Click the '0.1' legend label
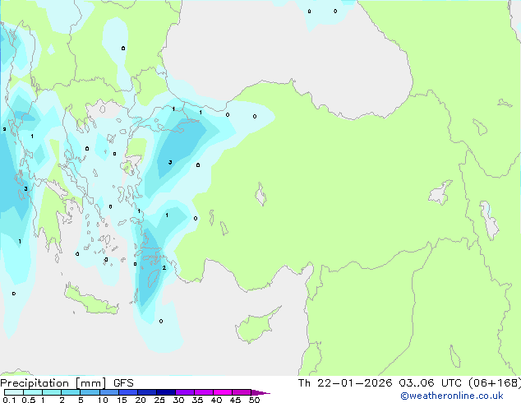Screen dimensions: 521x403 point(9,400)
